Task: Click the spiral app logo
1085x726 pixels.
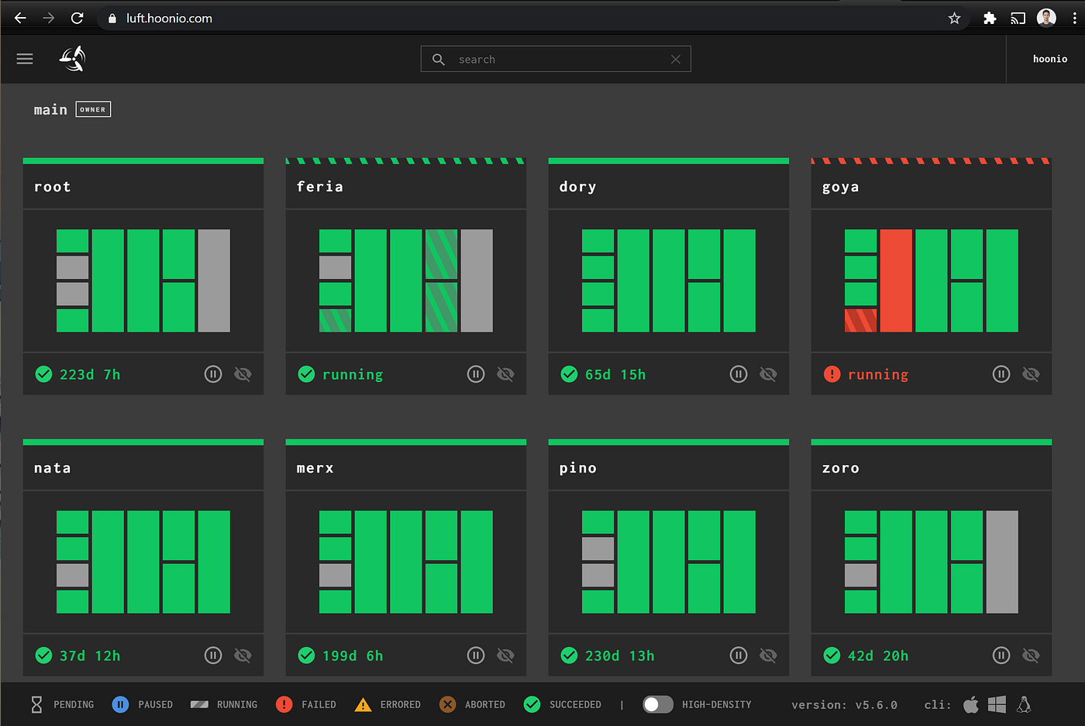Action: click(x=71, y=58)
